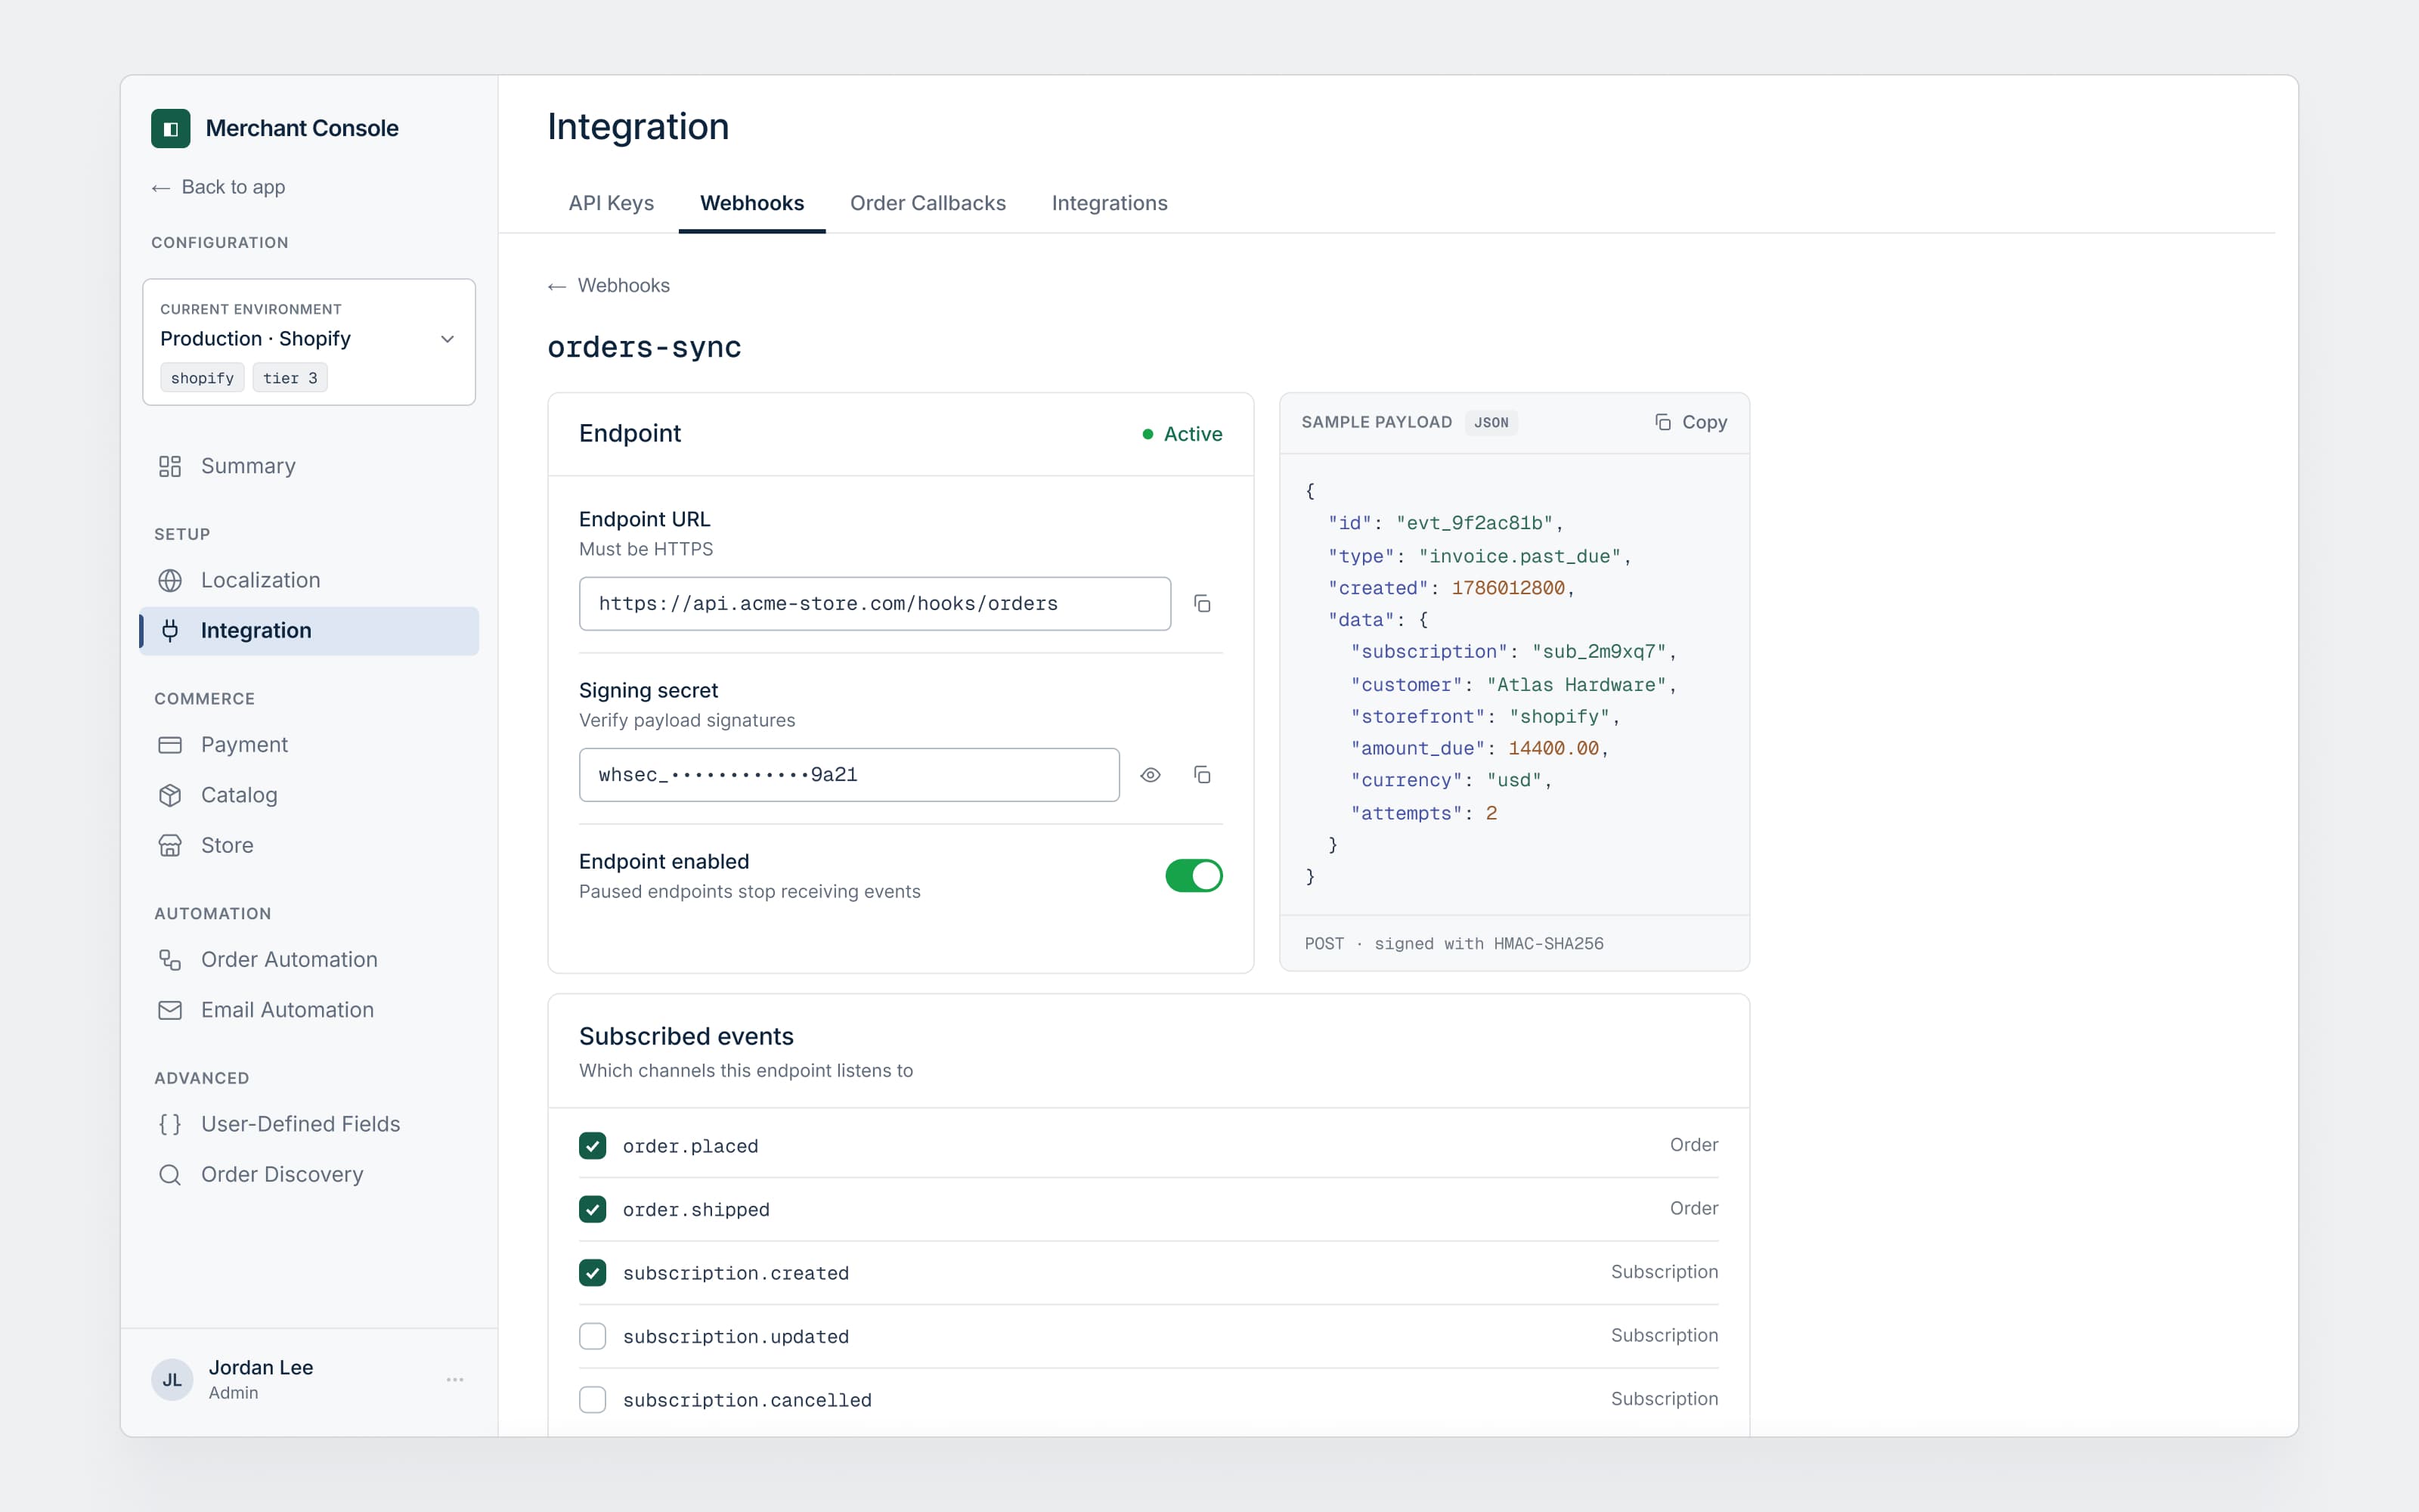Click the Catalog box icon
Viewport: 2419px width, 1512px height.
(x=170, y=795)
